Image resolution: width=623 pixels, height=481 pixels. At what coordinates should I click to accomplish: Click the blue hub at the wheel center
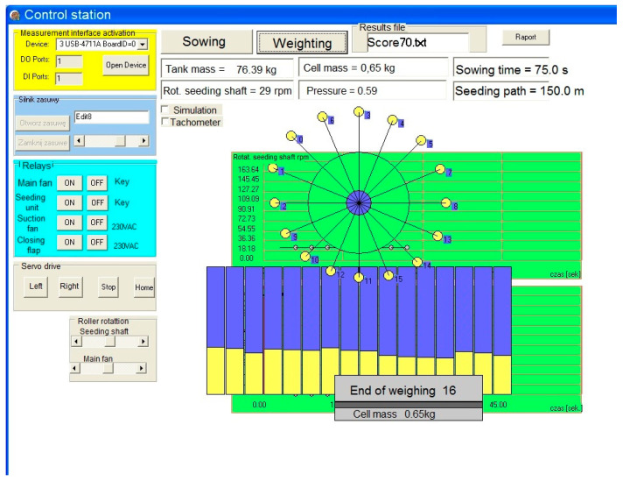(357, 202)
